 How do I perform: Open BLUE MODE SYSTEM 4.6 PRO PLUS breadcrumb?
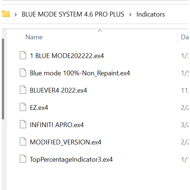[73, 14]
